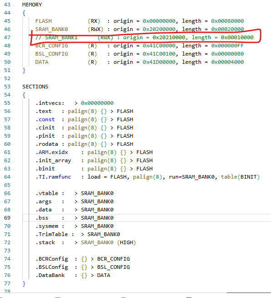
Task: Click line number 69 in the gutter
Action: coord(7,218)
